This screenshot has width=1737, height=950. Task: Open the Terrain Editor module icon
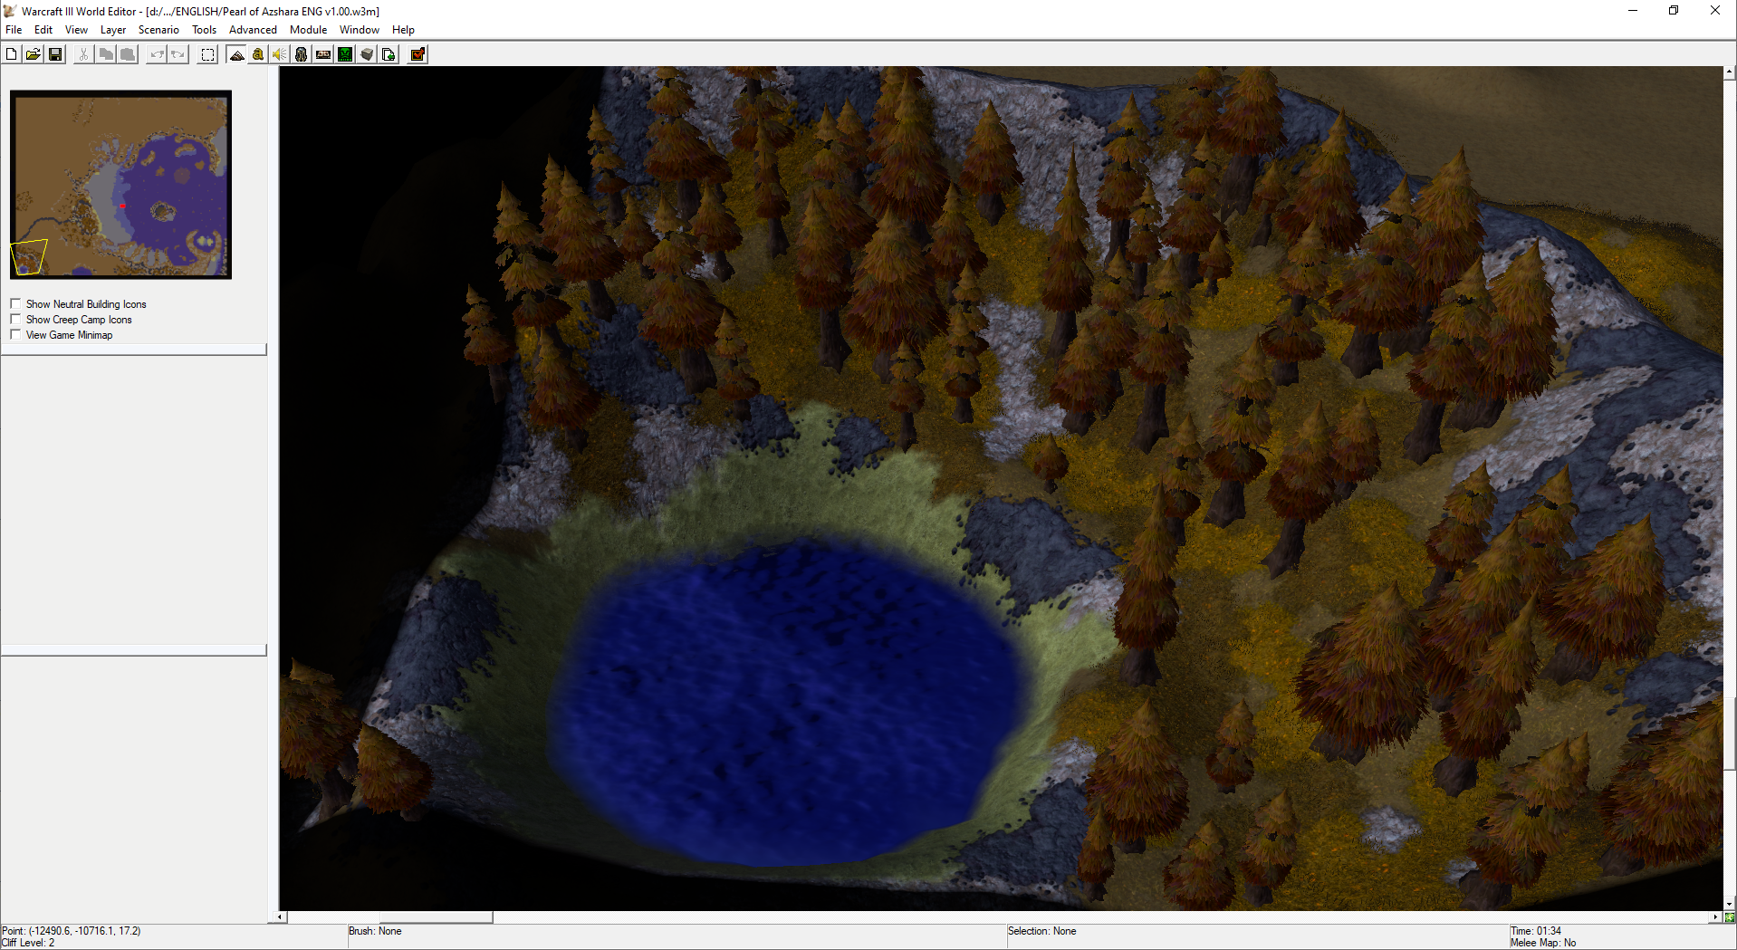pyautogui.click(x=236, y=54)
